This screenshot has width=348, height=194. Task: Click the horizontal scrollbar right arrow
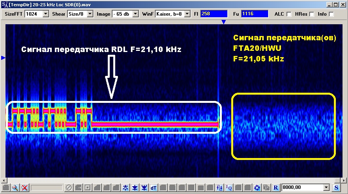click(x=344, y=180)
